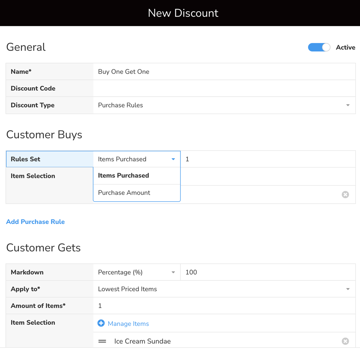The height and width of the screenshot is (353, 360).
Task: Toggle the Active discount switch
Action: (319, 47)
